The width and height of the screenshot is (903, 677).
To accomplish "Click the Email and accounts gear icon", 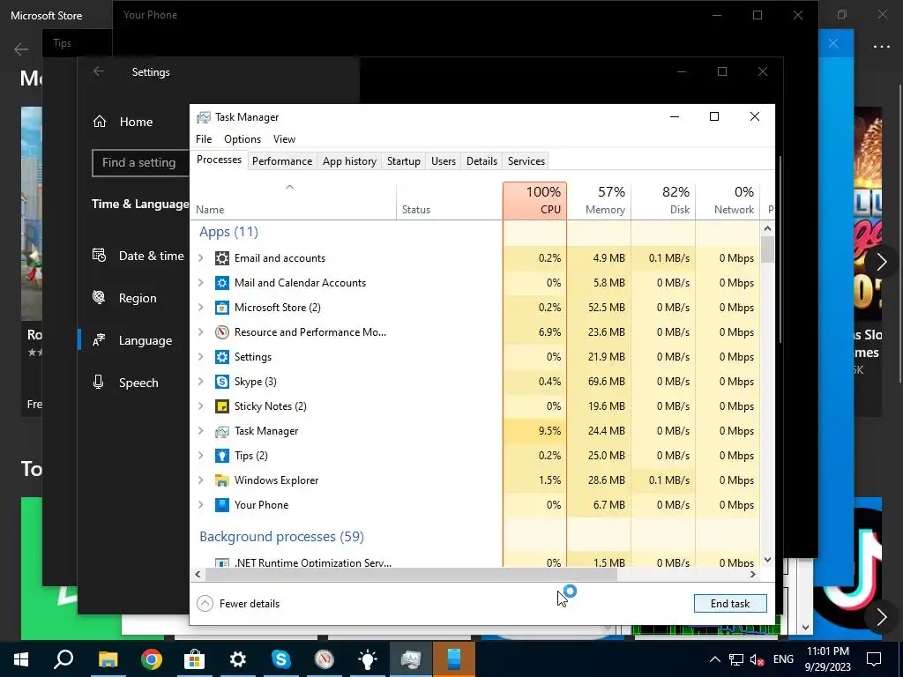I will pyautogui.click(x=221, y=258).
